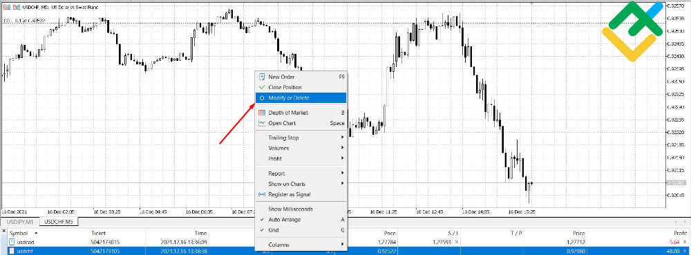Screen dimensions: 691x255
Task: Switch to the USDJPY,M1 chart tab
Action: [x=20, y=222]
